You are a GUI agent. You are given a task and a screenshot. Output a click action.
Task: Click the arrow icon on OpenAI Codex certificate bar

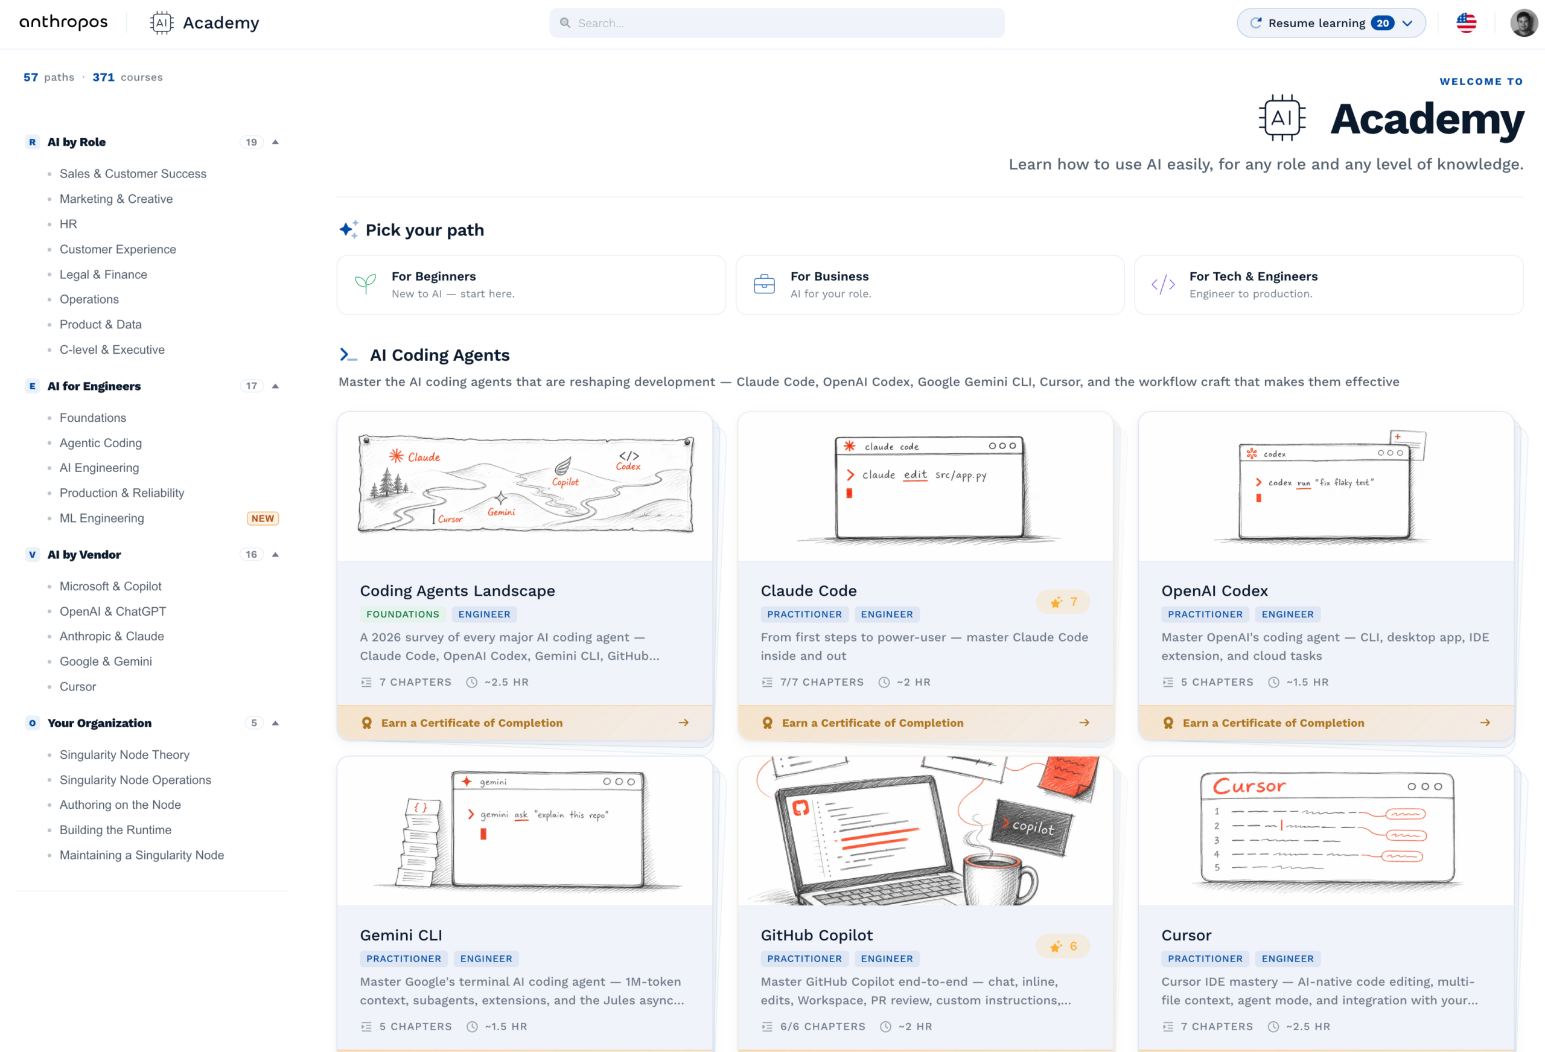click(1485, 723)
